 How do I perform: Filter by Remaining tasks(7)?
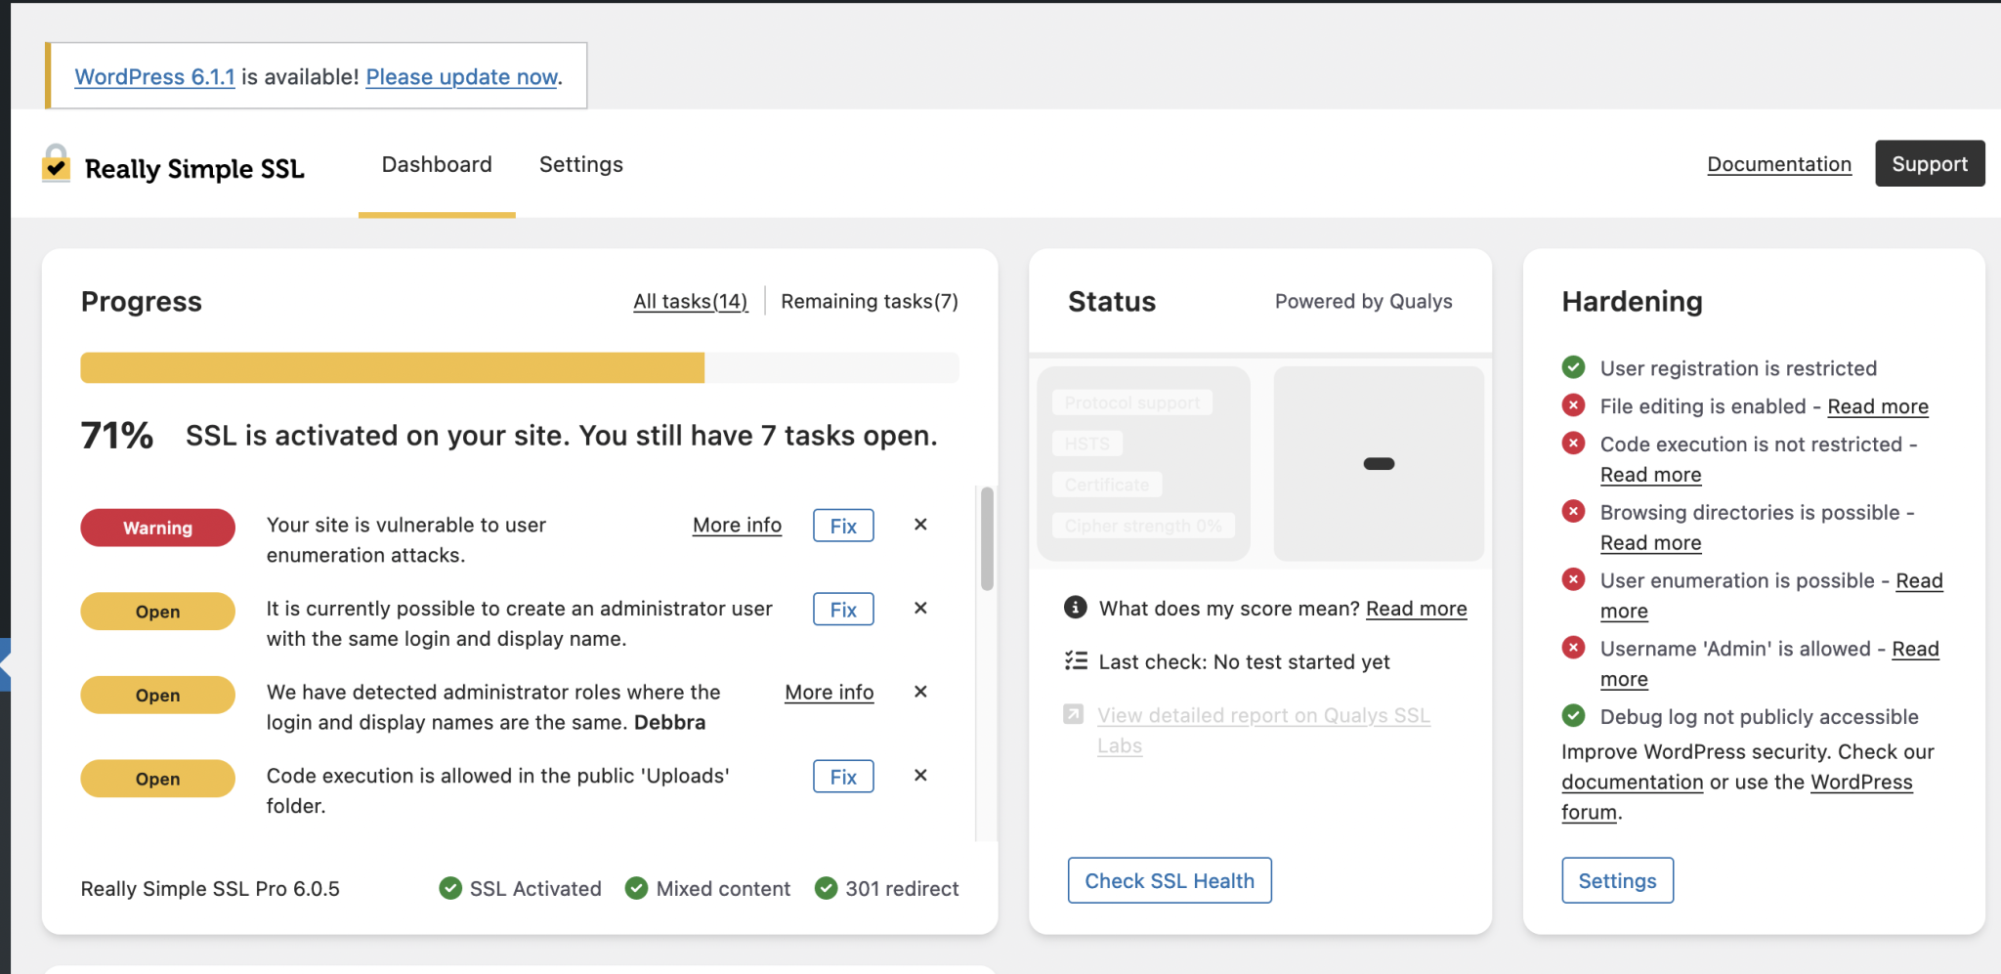[x=870, y=301]
